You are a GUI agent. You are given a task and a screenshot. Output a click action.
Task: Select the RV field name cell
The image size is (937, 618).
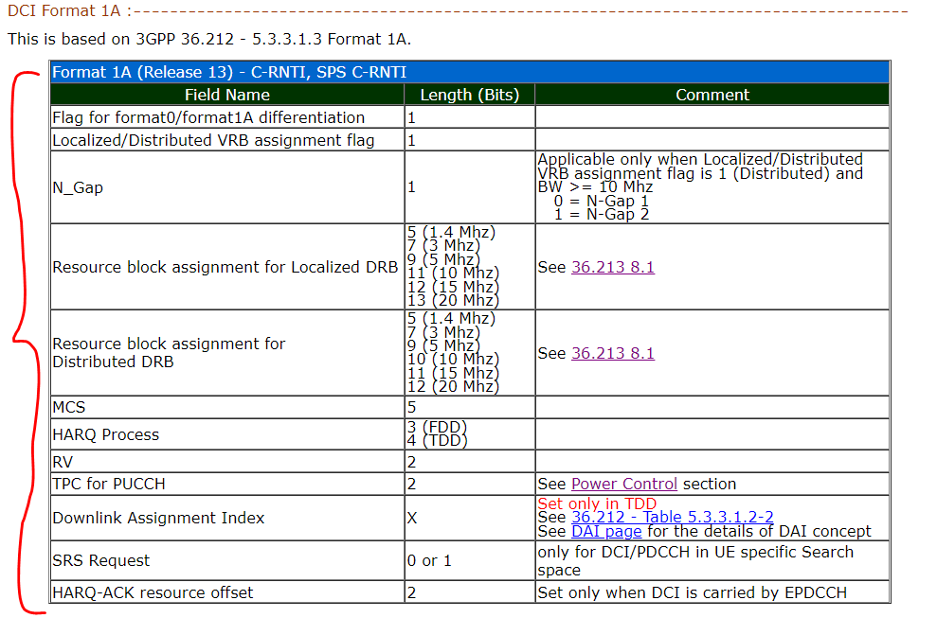coord(63,461)
